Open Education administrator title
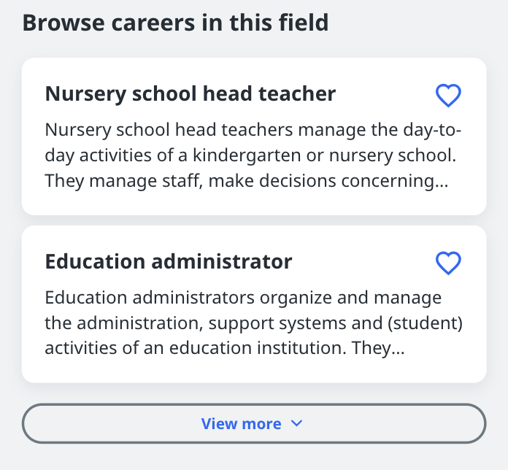 pos(169,261)
